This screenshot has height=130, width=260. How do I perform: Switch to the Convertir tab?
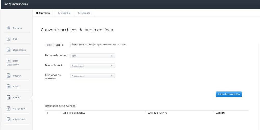pos(43,13)
